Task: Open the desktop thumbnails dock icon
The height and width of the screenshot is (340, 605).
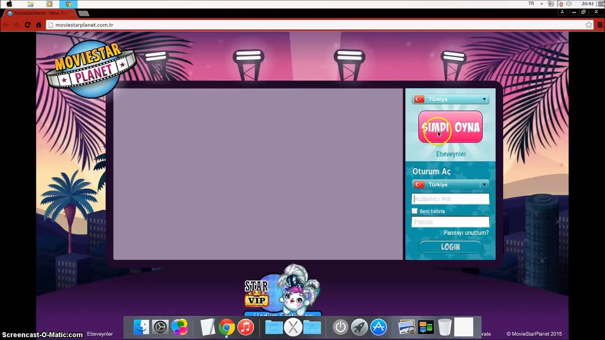Action: coord(425,327)
